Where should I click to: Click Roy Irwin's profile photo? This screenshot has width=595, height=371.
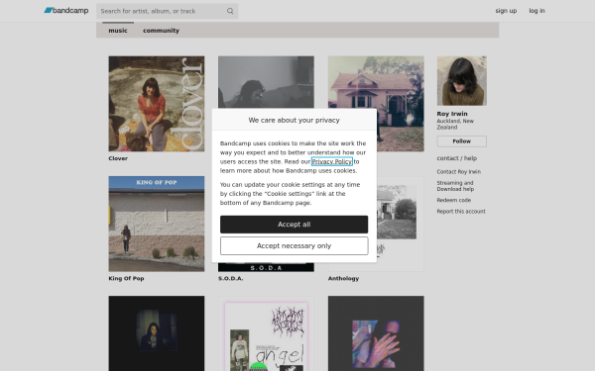pyautogui.click(x=462, y=81)
